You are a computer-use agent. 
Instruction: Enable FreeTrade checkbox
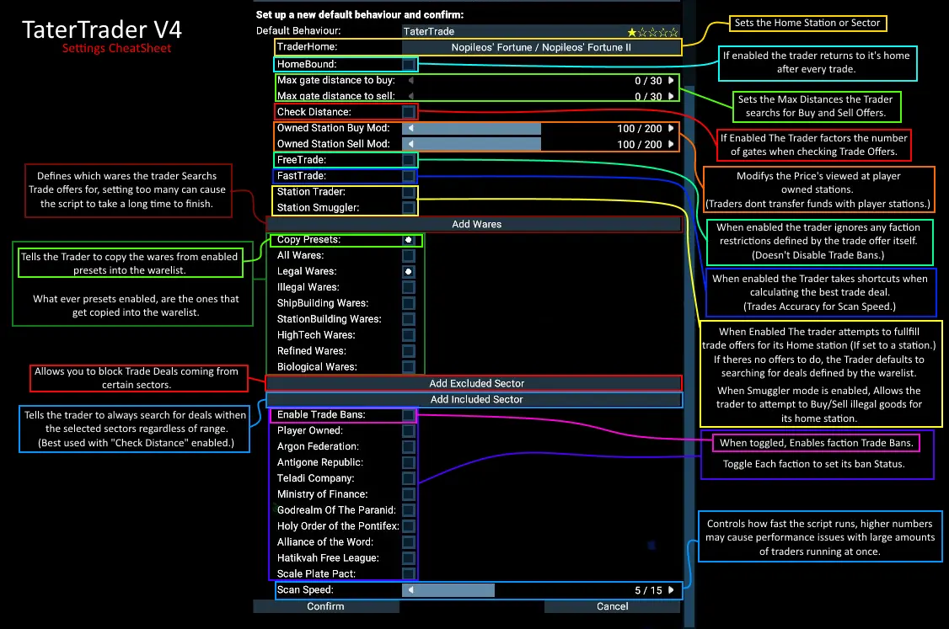[409, 160]
